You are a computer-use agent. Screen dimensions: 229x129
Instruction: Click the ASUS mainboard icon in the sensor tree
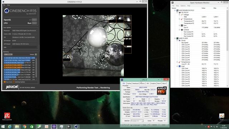[177, 10]
